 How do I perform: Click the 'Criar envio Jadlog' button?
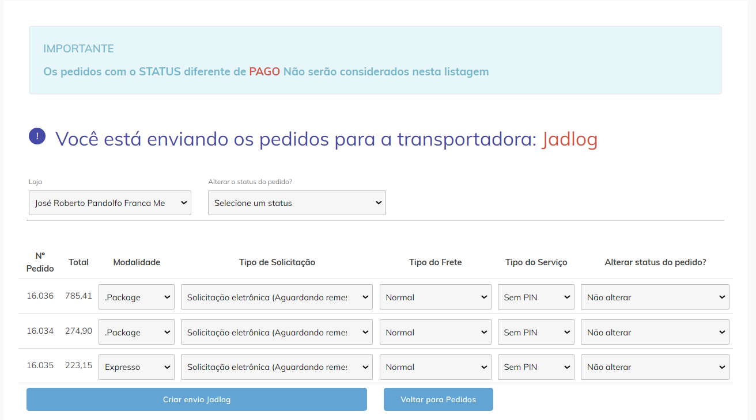coord(196,399)
